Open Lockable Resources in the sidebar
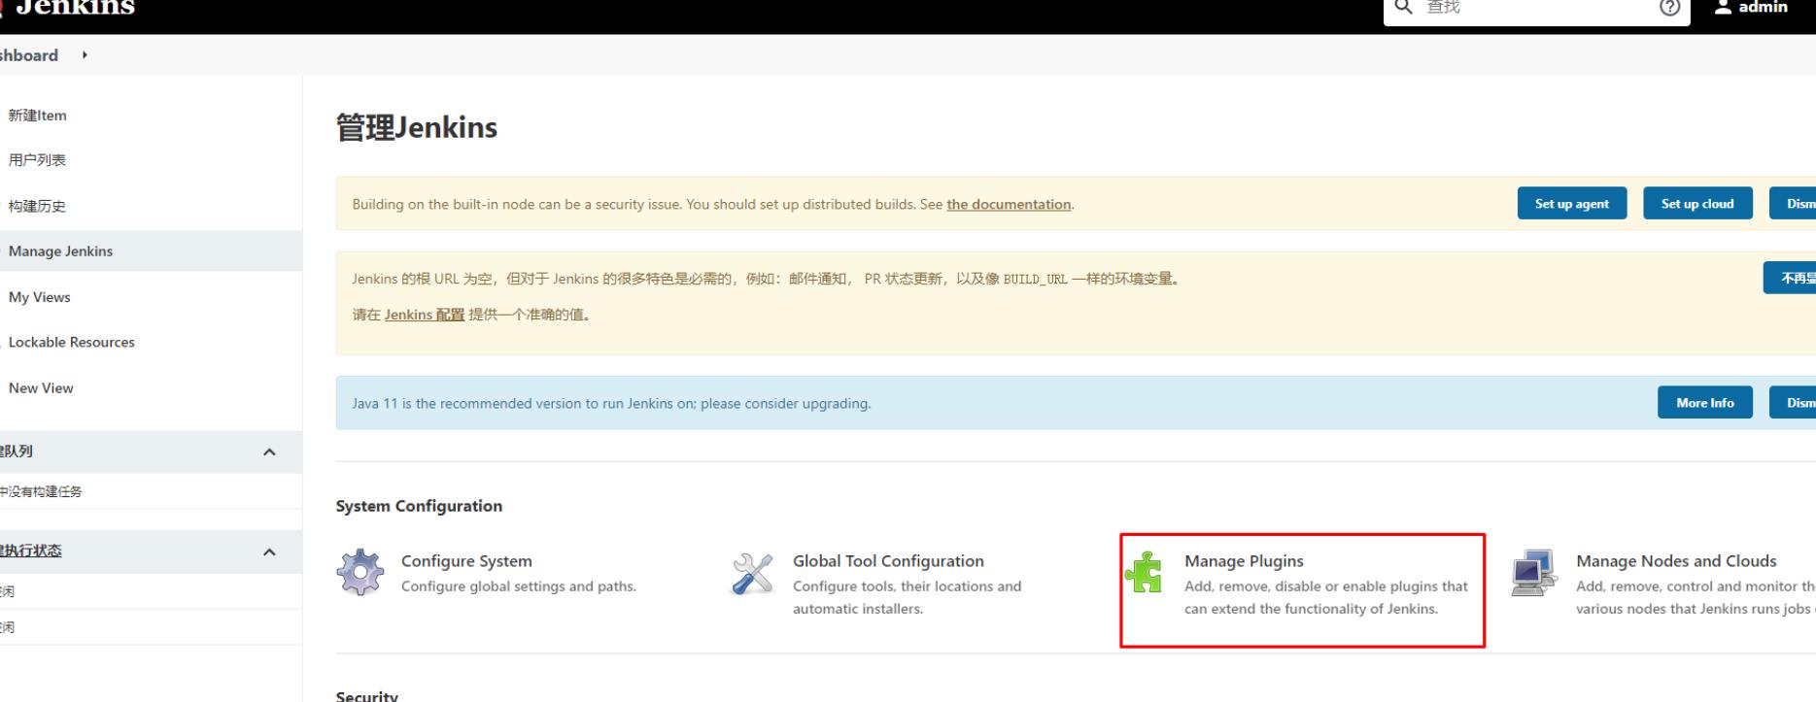The width and height of the screenshot is (1816, 702). (71, 343)
